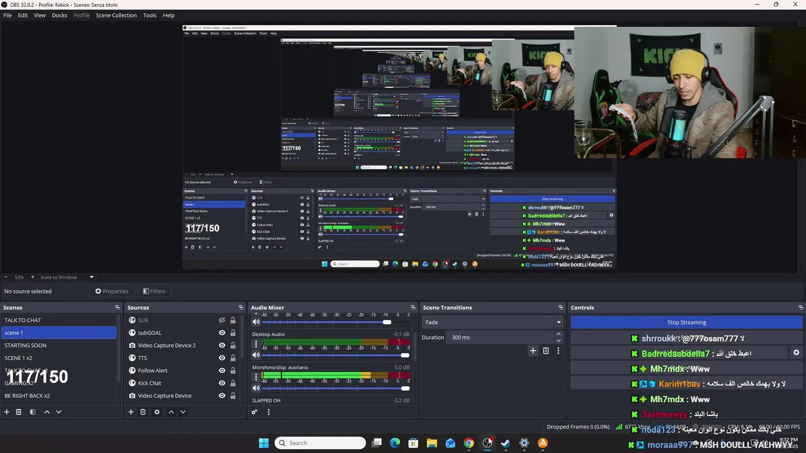Pop out the Scene Transitions dock
Screen dimensions: 806x453
560,308
